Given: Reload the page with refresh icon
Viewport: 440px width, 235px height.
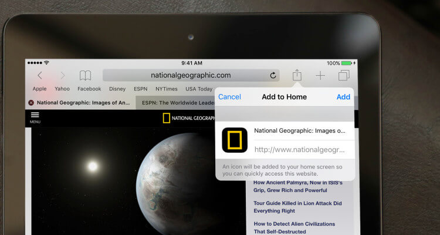Looking at the screenshot, I should click(273, 75).
